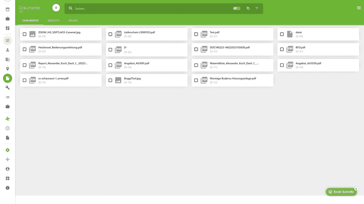This screenshot has width=364, height=204.
Task: Open the info icon at sidebar bottom
Action: click(x=8, y=188)
